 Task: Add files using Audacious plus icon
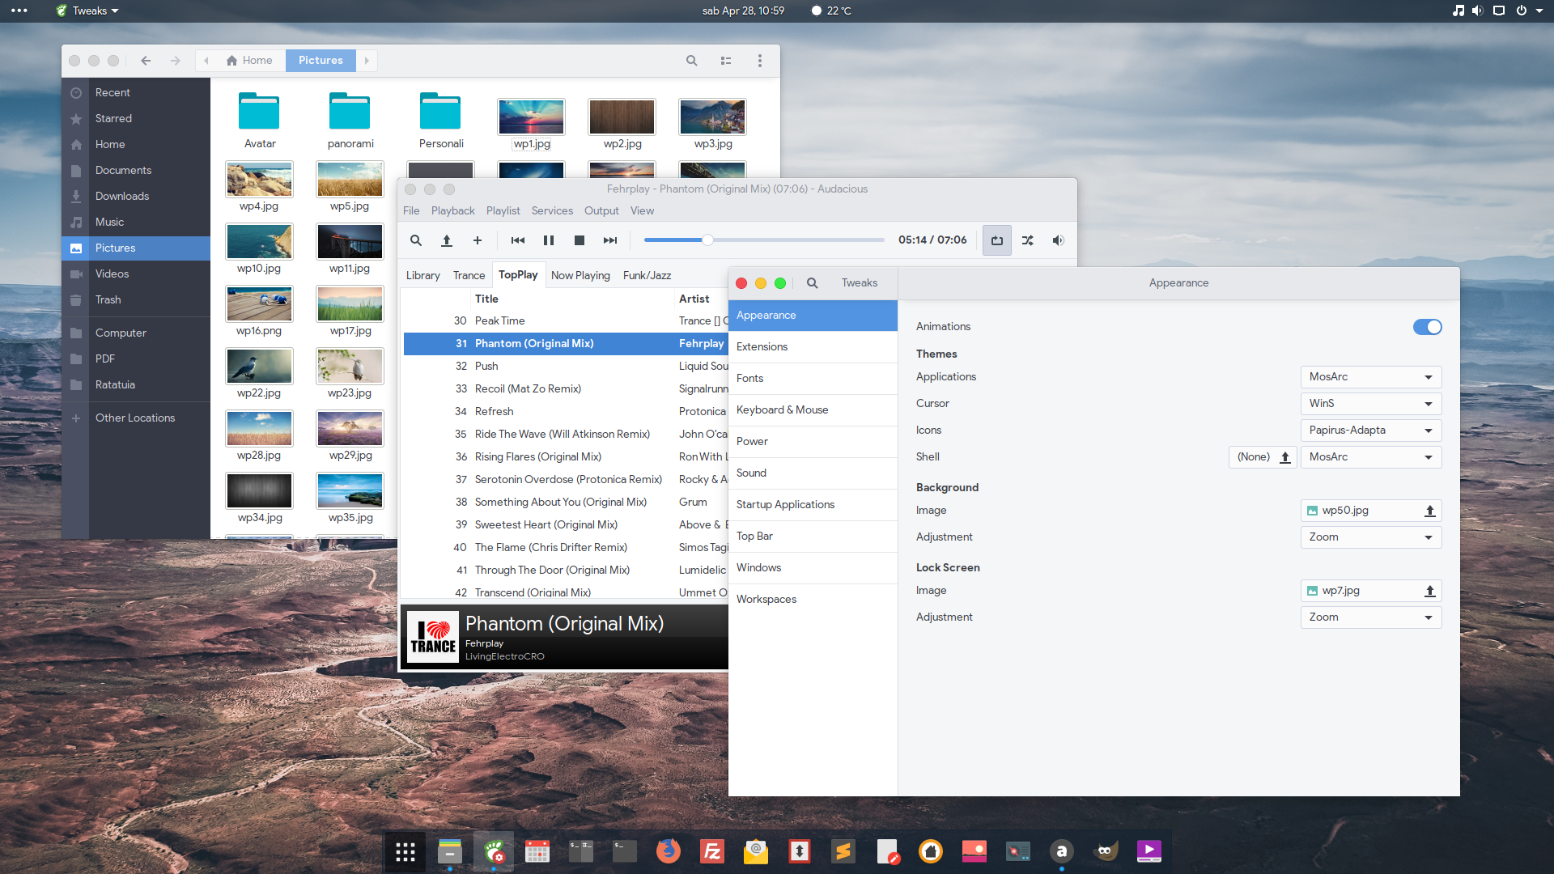478,240
